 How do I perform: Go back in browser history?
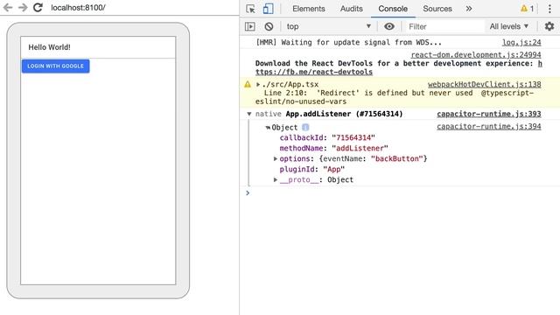8,8
